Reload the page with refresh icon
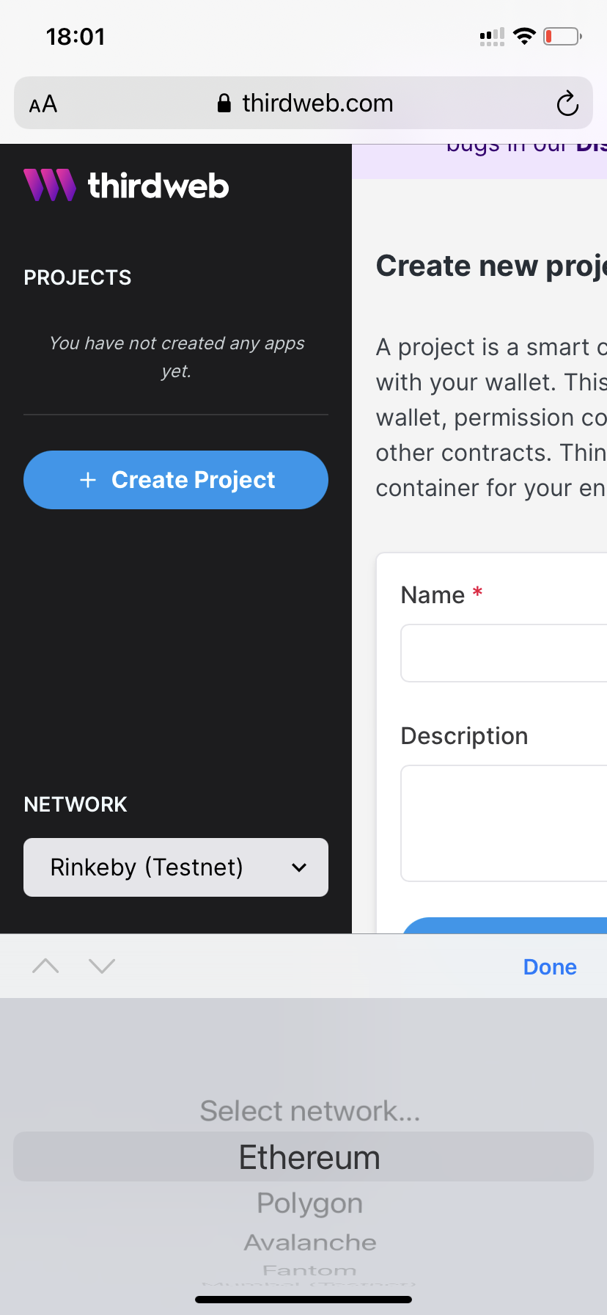This screenshot has width=607, height=1315. tap(567, 103)
